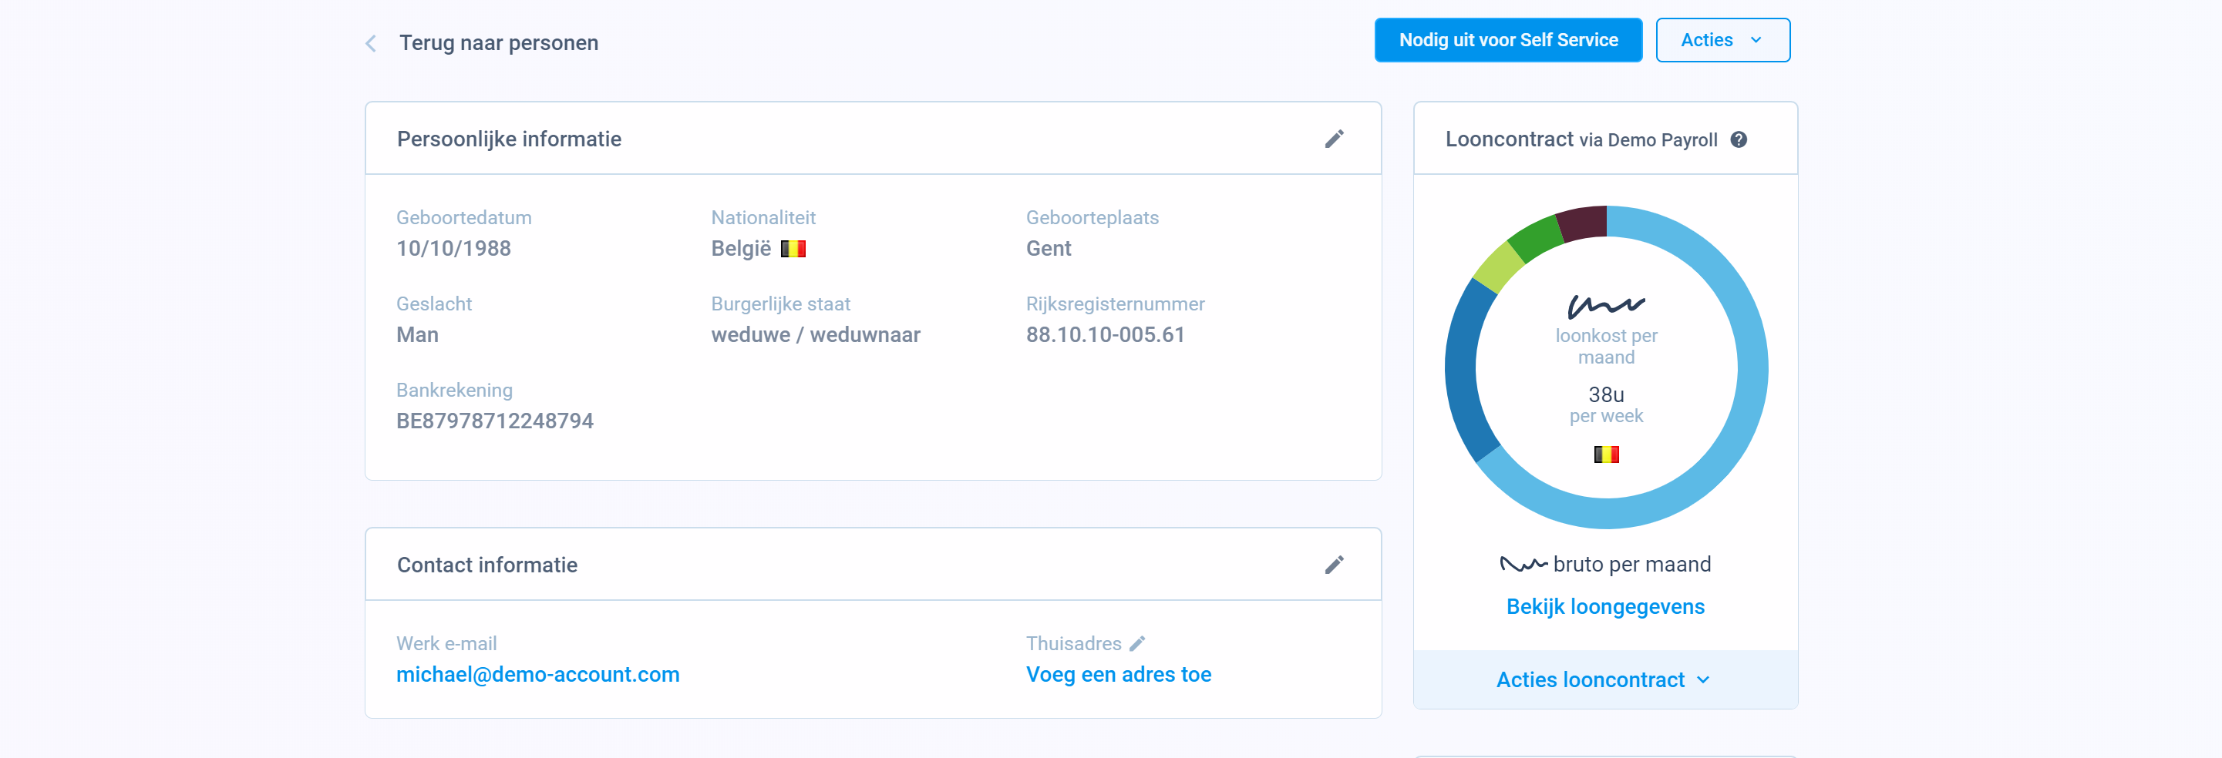Click the hidden bruto per maand scribble

click(1523, 564)
